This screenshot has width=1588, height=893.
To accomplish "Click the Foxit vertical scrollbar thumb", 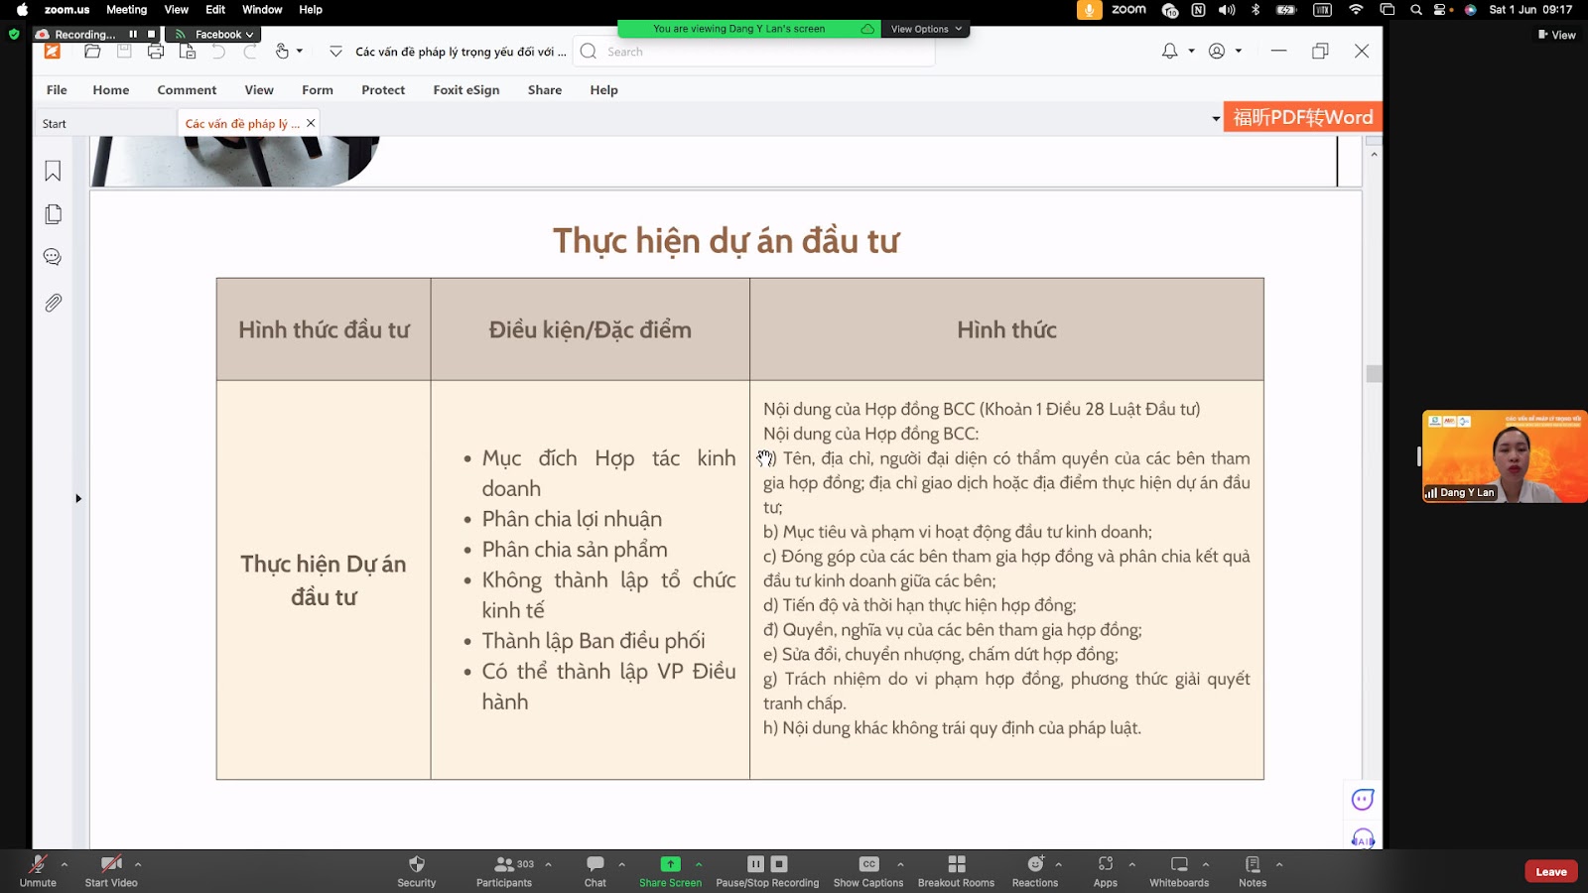I will pos(1374,373).
